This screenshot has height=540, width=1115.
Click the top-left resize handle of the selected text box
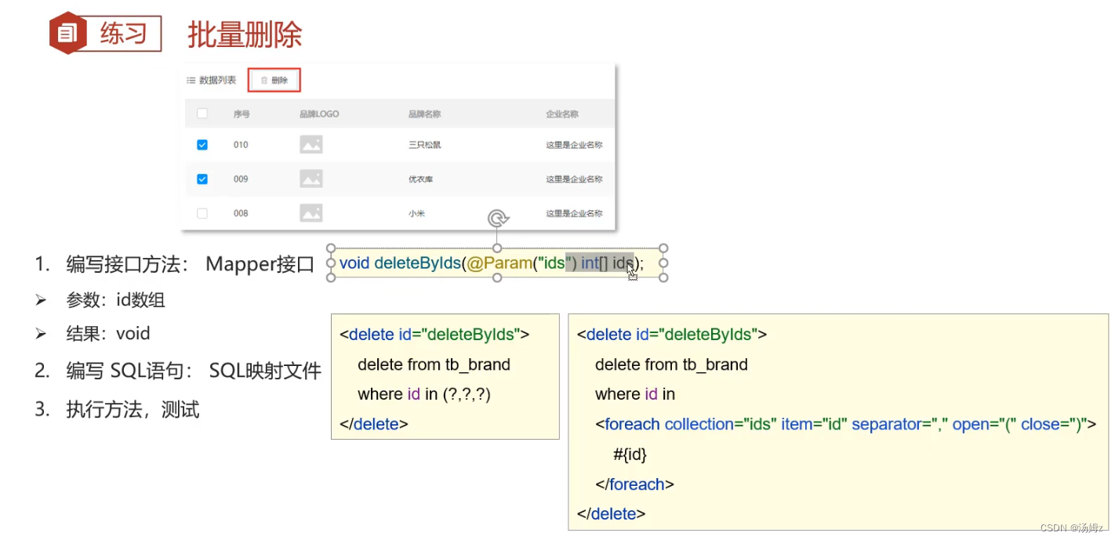[330, 248]
